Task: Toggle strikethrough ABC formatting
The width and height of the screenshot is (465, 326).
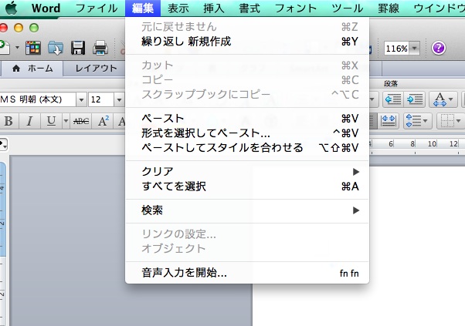Action: (81, 121)
